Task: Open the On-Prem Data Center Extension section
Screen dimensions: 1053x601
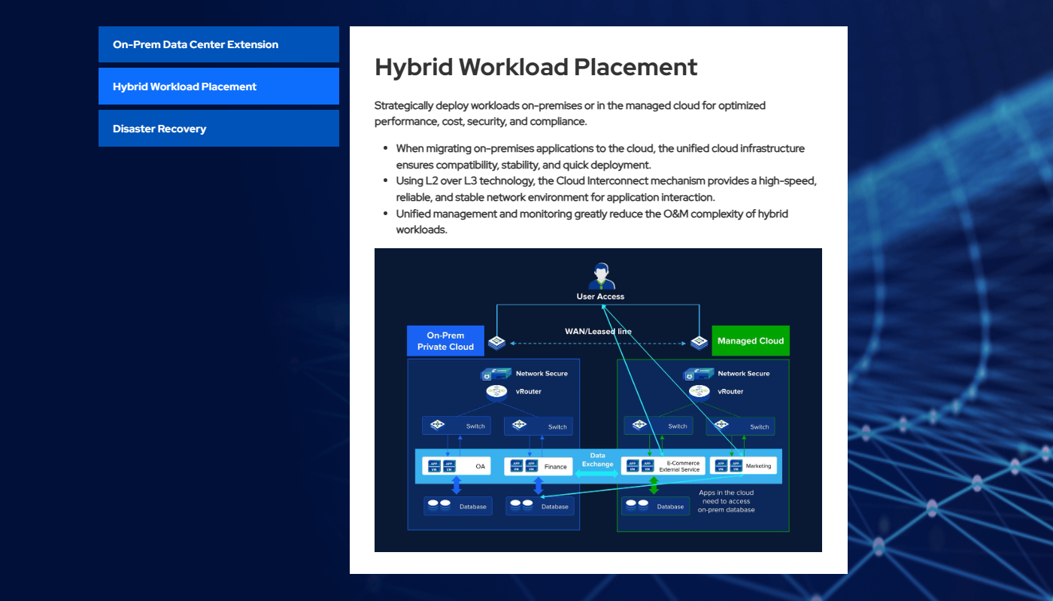Action: coord(218,44)
